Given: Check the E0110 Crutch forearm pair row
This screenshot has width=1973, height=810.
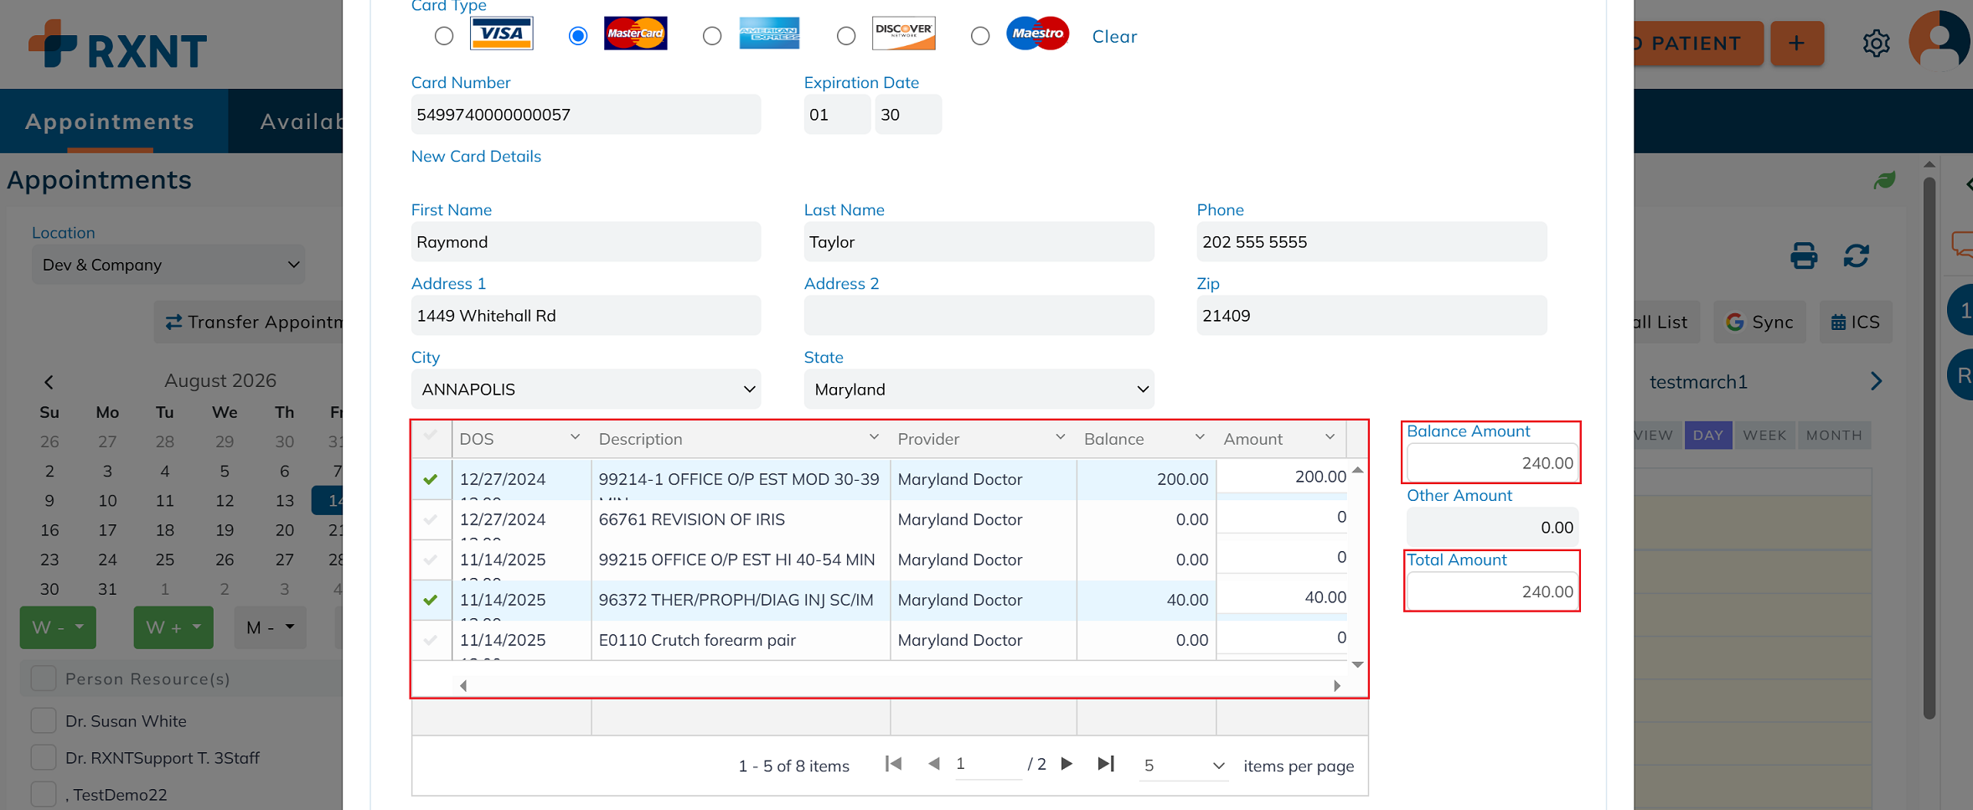Looking at the screenshot, I should click(431, 640).
